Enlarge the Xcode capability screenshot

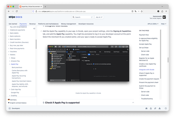coord(88,63)
